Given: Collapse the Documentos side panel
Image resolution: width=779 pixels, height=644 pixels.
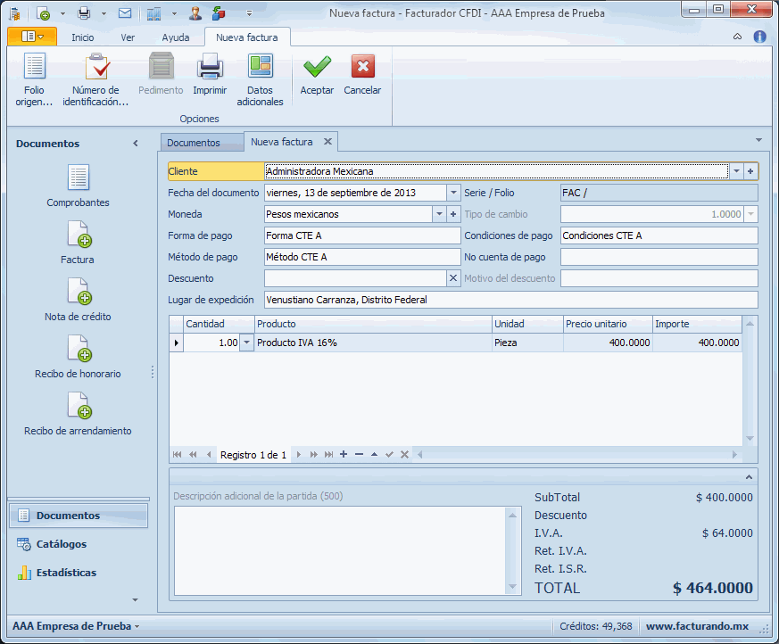Looking at the screenshot, I should tap(136, 144).
